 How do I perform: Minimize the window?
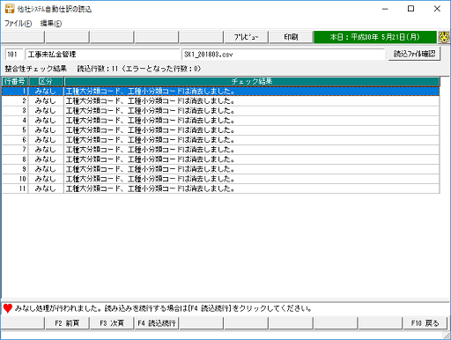coord(385,9)
